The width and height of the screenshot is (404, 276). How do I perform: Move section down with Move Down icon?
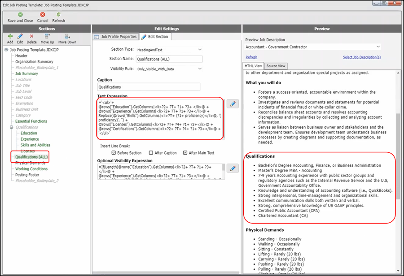(67, 36)
